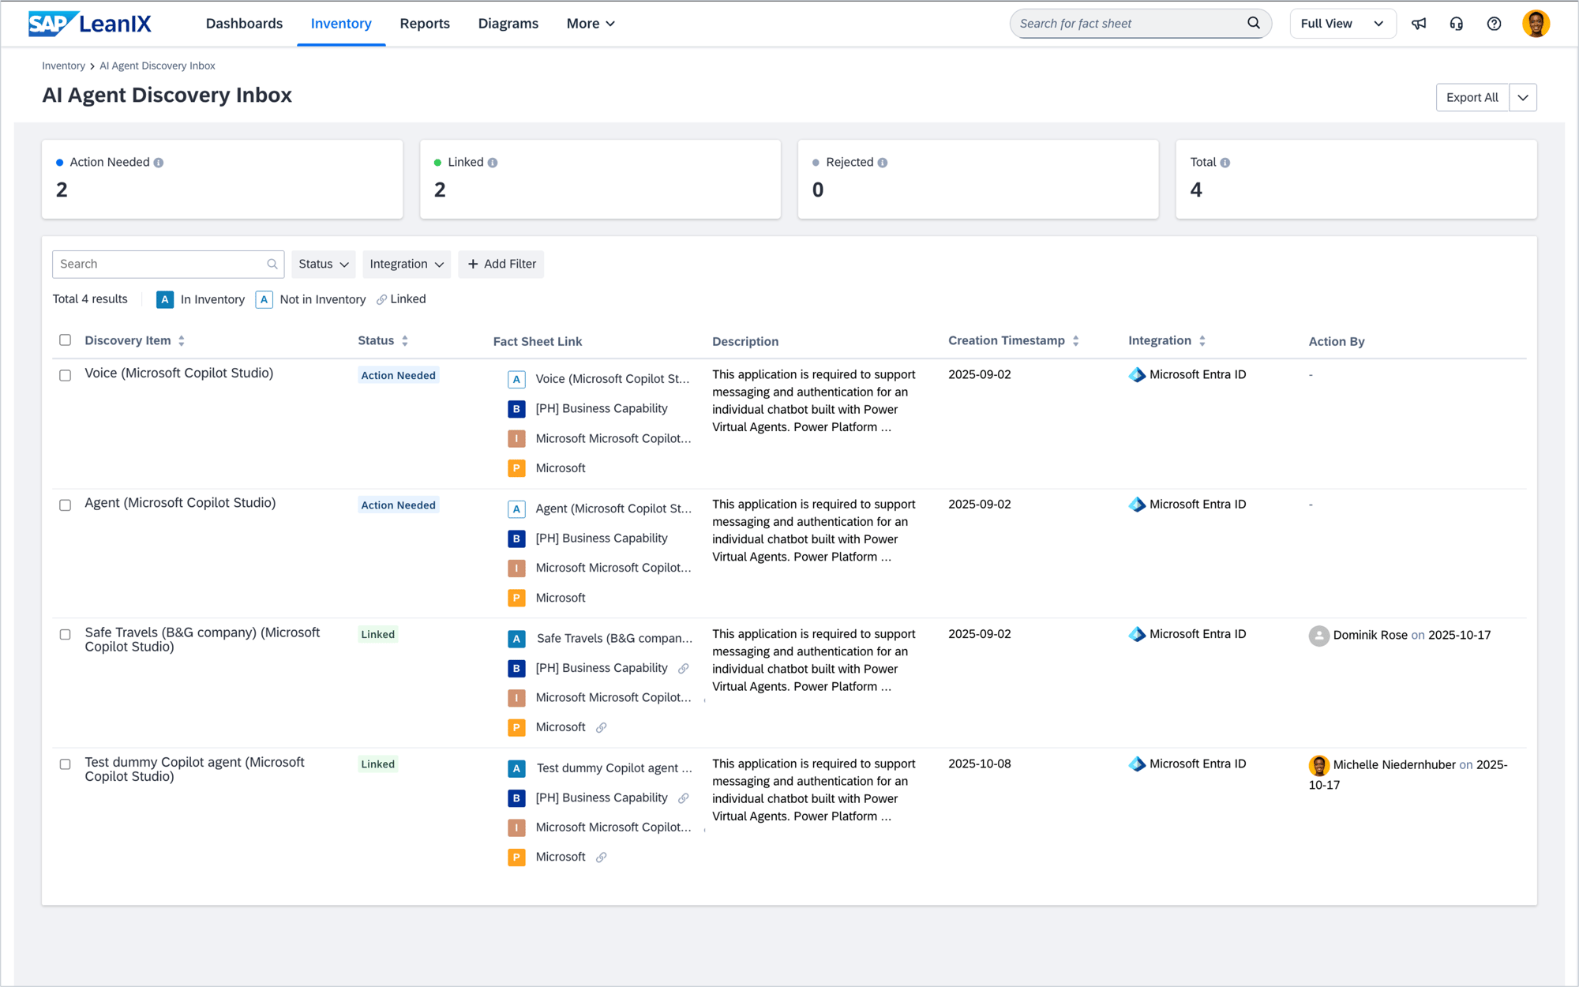Click the help question mark icon

[1494, 24]
